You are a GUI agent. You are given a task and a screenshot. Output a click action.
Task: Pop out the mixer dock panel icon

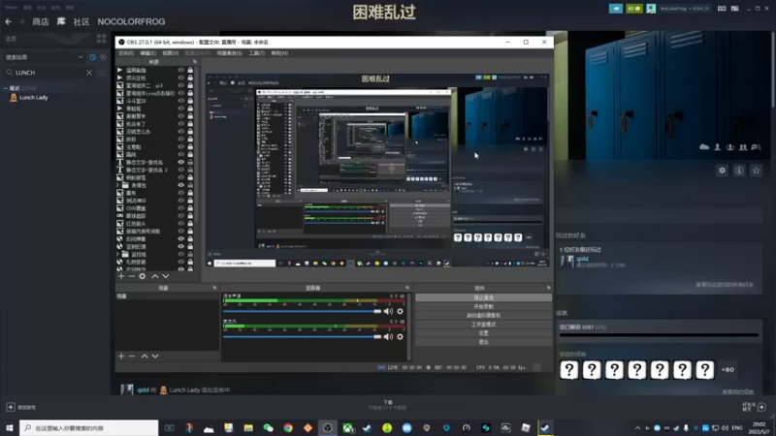point(407,288)
